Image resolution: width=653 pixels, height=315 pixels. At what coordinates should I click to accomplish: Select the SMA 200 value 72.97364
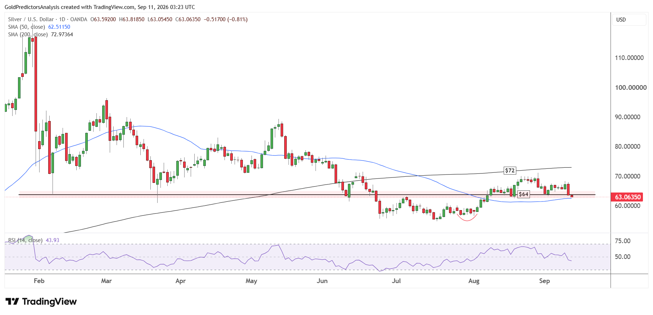62,34
